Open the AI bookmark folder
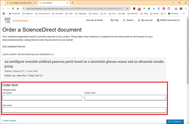The width and height of the screenshot is (189, 124). [163, 13]
